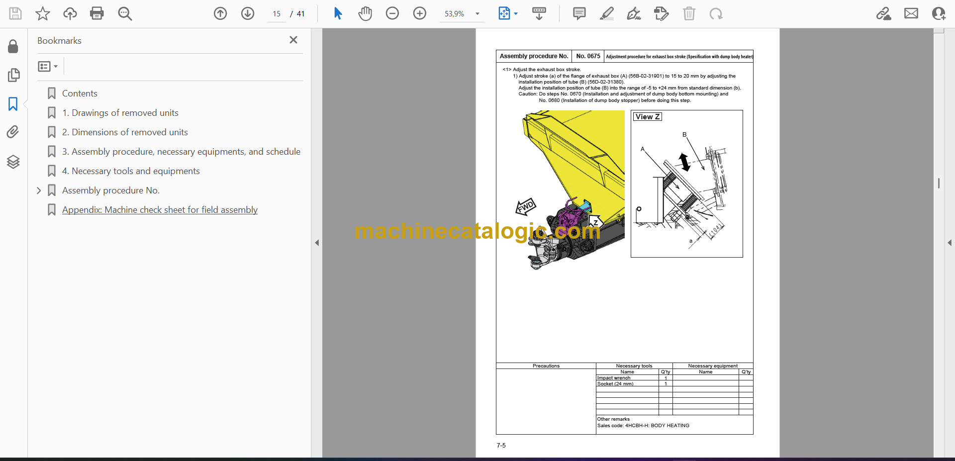Viewport: 955px width, 461px height.
Task: Open the Layers panel
Action: click(13, 162)
